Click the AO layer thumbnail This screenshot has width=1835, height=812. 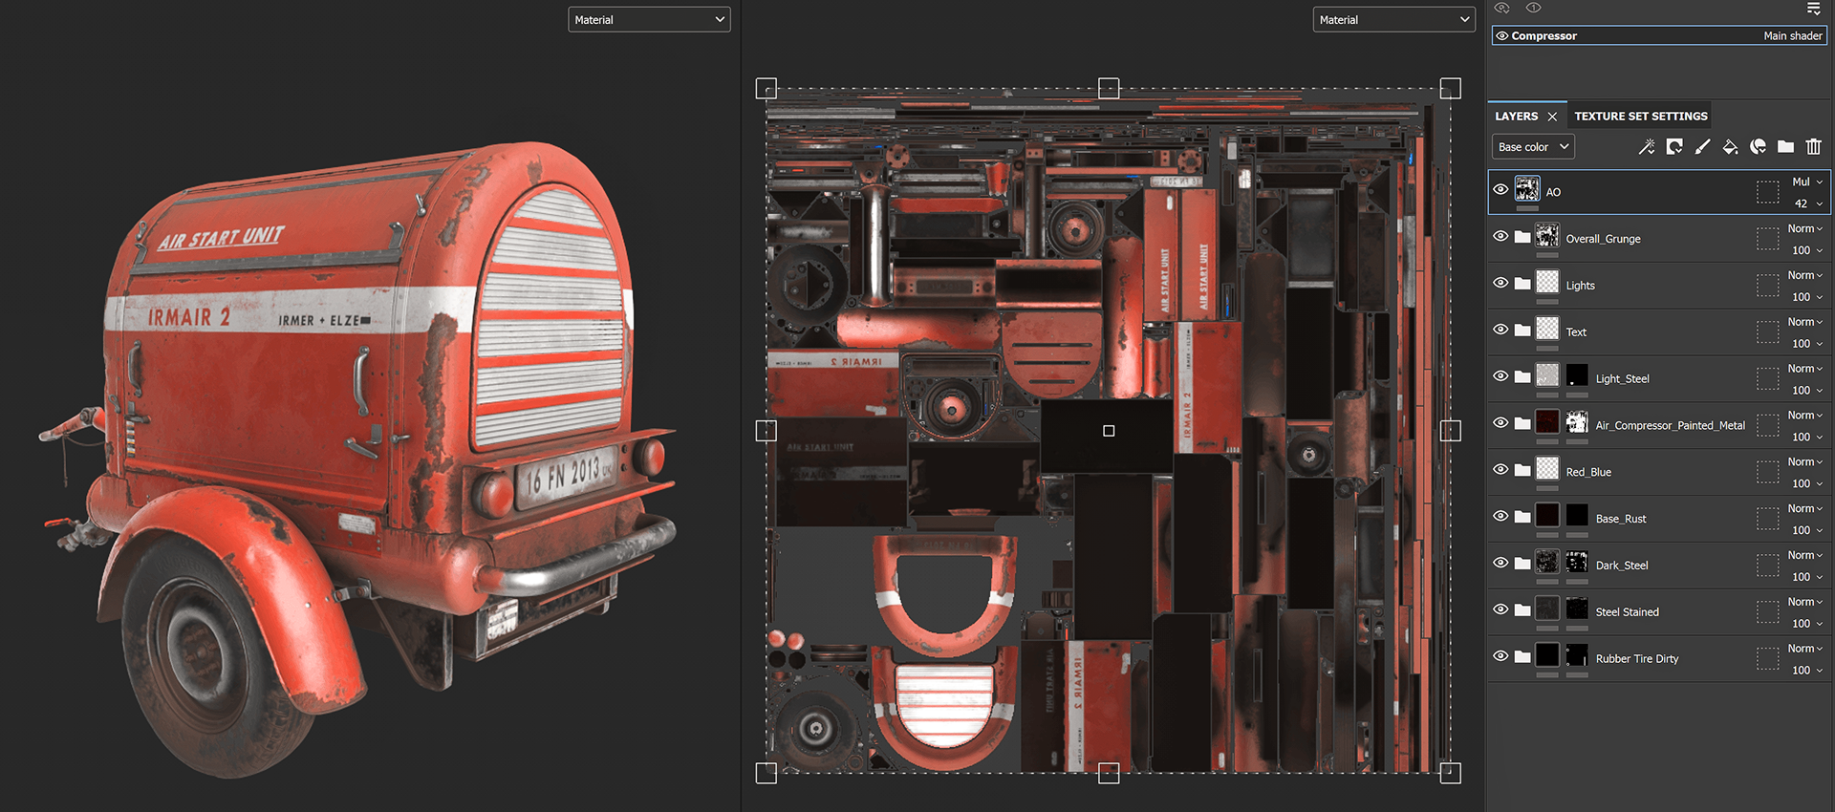tap(1527, 189)
